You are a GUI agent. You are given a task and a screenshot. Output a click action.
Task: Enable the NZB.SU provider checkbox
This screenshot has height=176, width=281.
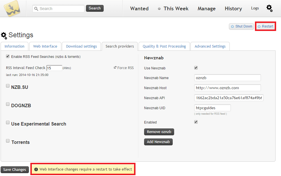pyautogui.click(x=8, y=86)
